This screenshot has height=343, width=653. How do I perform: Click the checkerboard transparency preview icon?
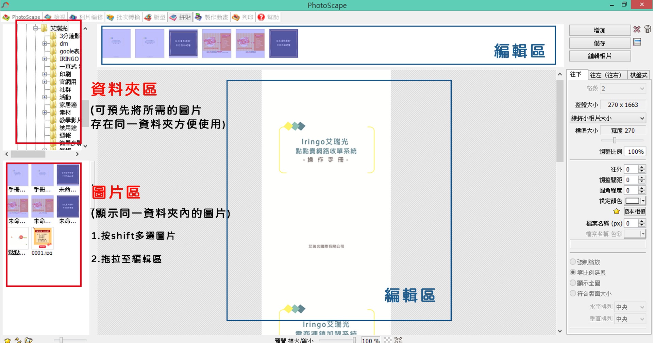388,340
